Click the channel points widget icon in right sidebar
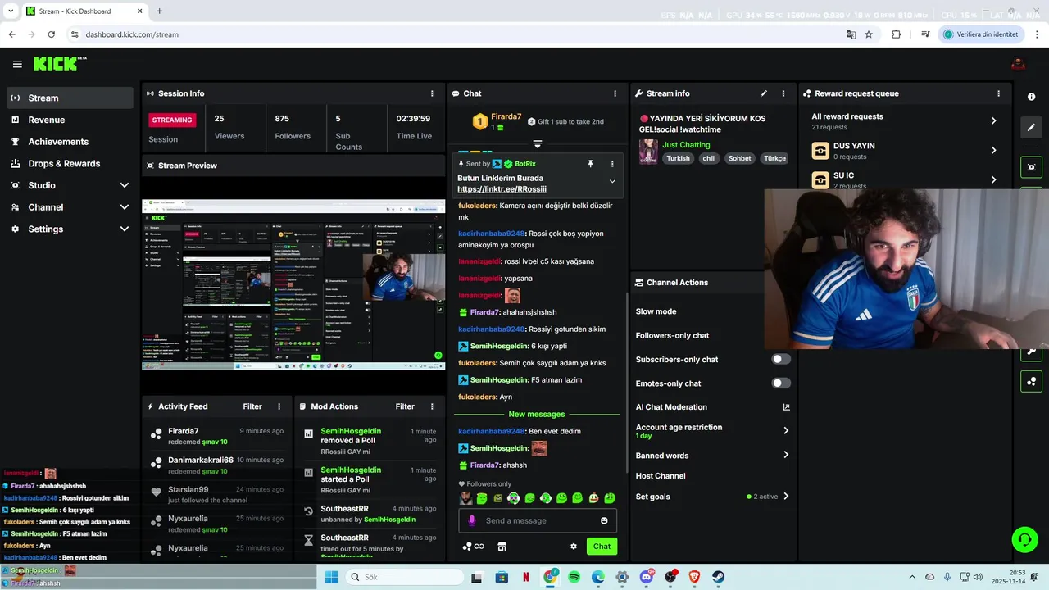The image size is (1049, 590). tap(1031, 381)
